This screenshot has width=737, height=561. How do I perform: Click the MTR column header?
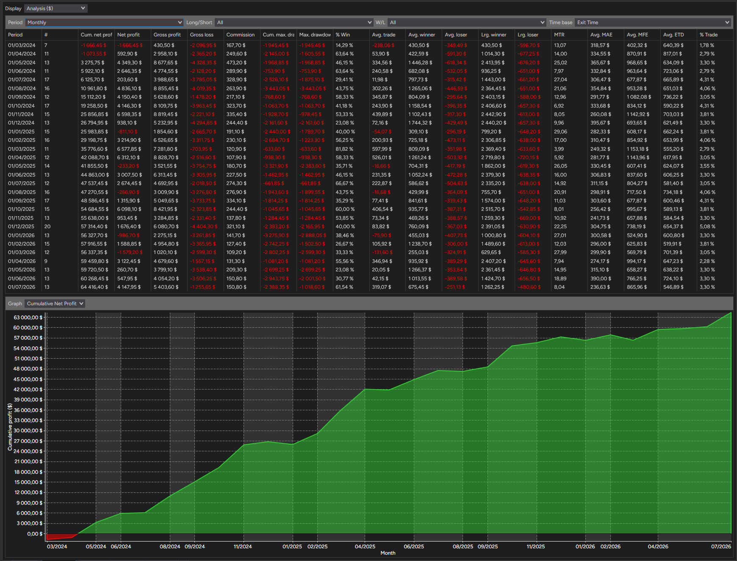[x=570, y=35]
